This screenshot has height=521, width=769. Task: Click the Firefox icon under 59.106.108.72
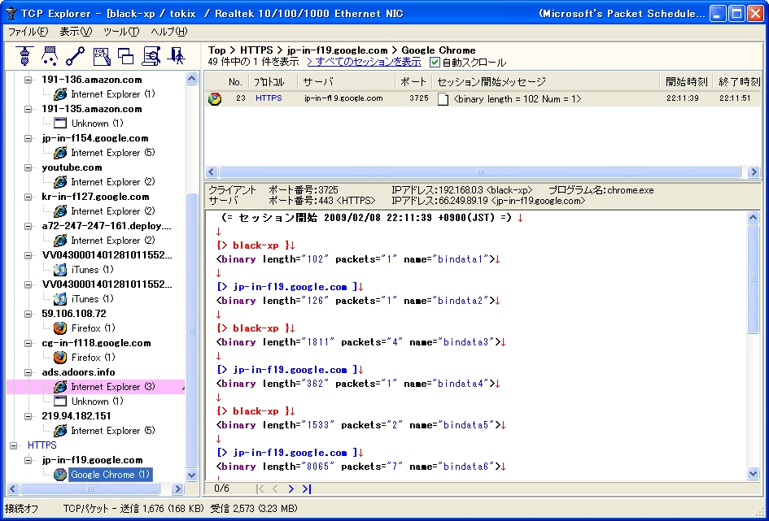click(60, 328)
